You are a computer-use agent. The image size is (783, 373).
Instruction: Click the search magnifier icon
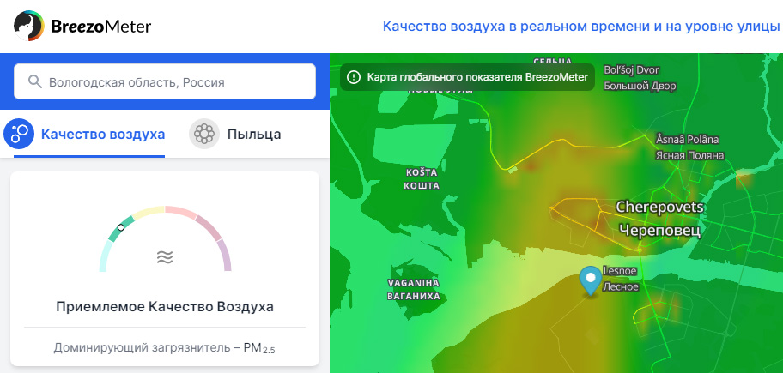pos(35,81)
